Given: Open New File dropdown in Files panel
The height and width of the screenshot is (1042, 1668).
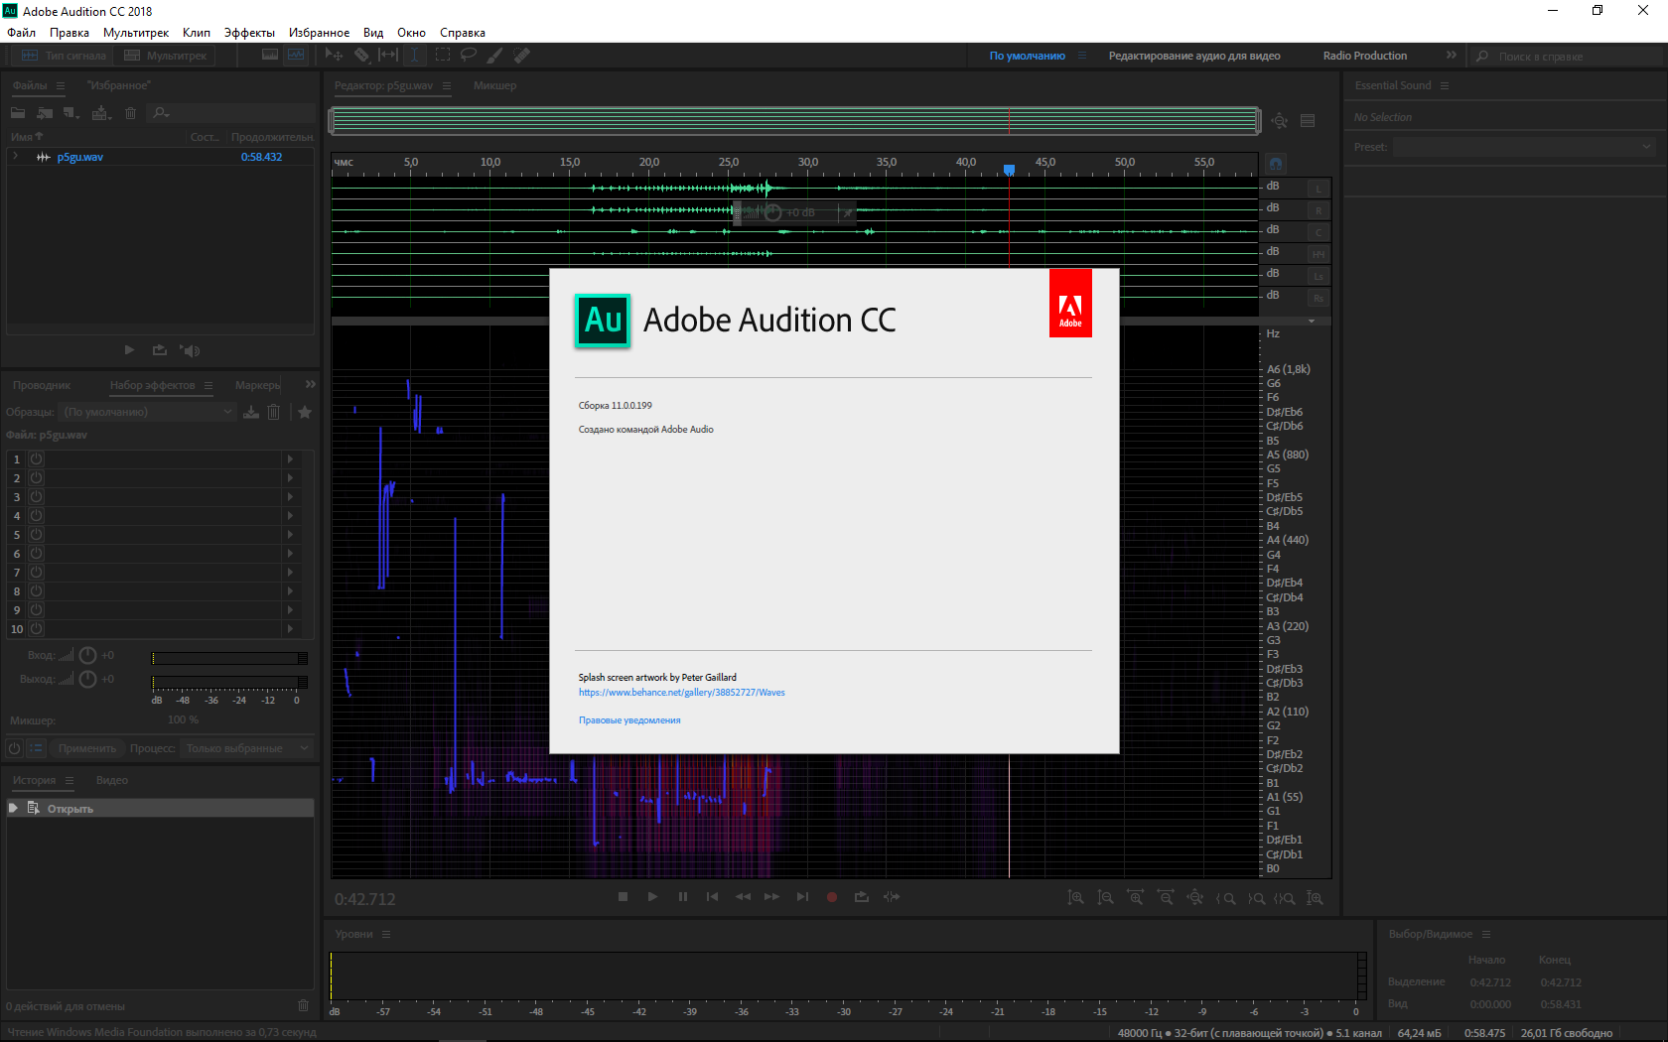Looking at the screenshot, I should pos(71,113).
